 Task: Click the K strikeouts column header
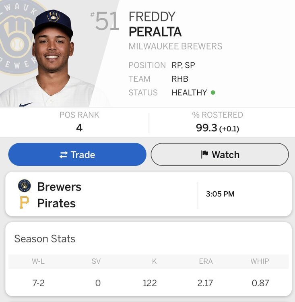pyautogui.click(x=154, y=261)
